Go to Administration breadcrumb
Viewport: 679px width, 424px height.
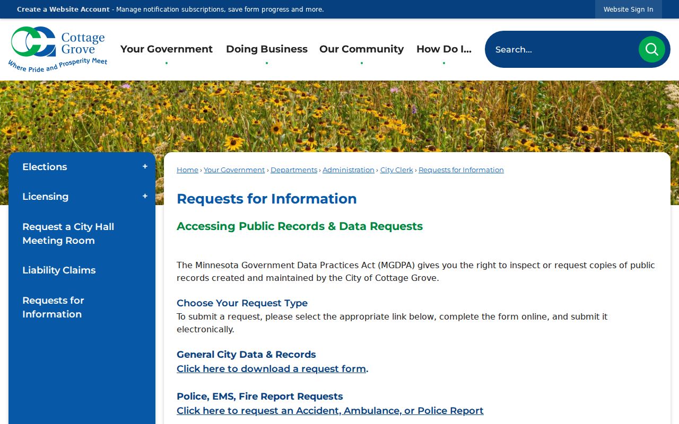coord(349,170)
